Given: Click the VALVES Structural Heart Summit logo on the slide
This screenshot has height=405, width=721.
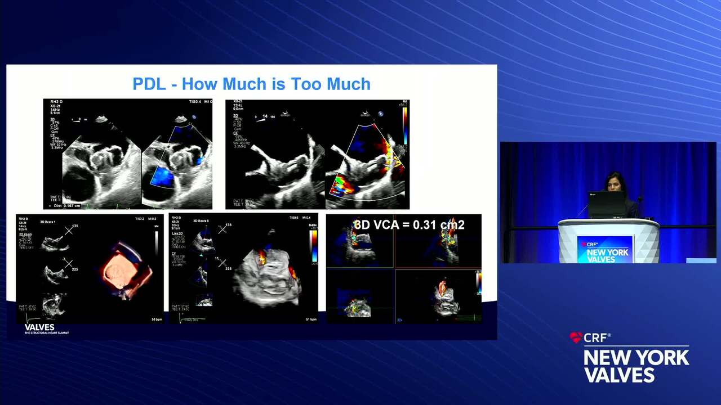Looking at the screenshot, I should 46,329.
